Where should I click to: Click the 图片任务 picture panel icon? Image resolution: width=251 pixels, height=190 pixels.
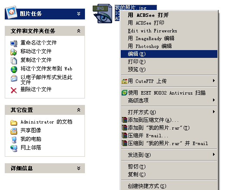click(x=11, y=12)
